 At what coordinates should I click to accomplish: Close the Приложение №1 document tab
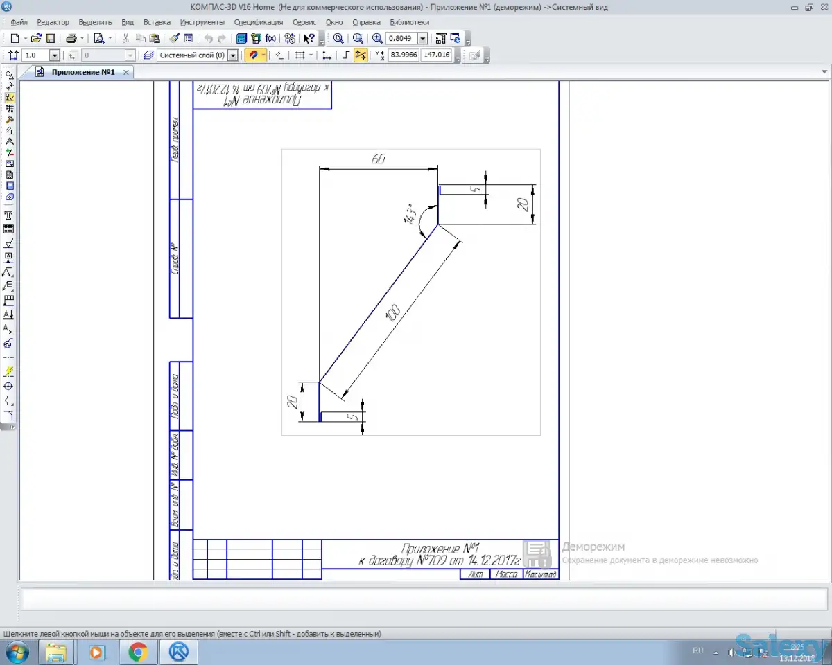(x=126, y=72)
